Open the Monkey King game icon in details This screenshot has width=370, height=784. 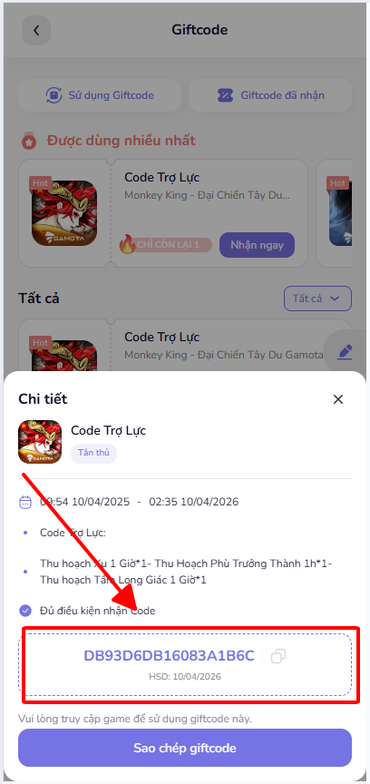click(40, 442)
